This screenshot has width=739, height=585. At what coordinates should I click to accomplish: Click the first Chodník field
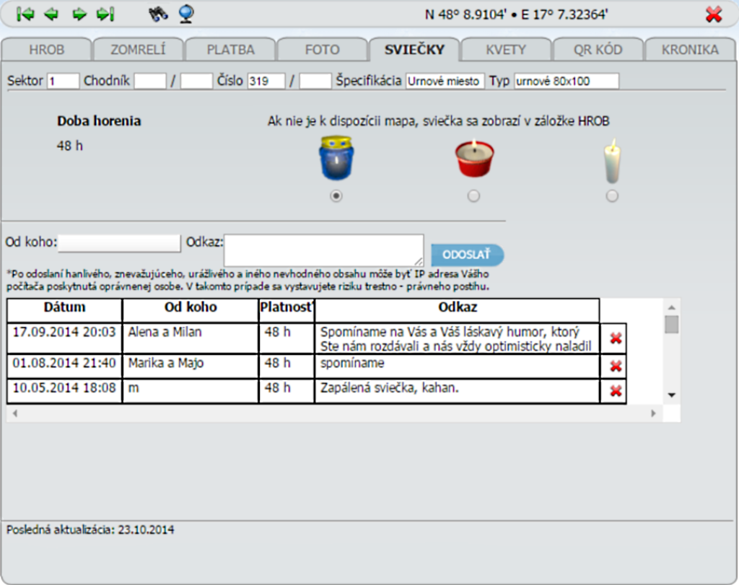(150, 81)
